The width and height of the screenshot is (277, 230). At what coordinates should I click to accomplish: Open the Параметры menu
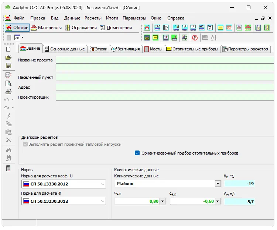(134, 18)
